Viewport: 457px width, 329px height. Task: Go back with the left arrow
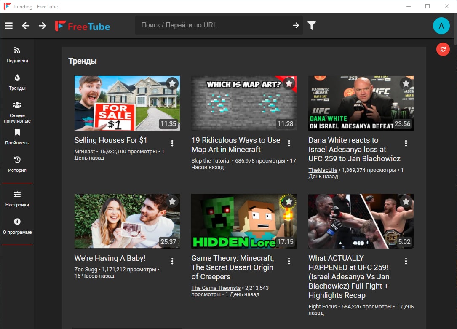[26, 26]
